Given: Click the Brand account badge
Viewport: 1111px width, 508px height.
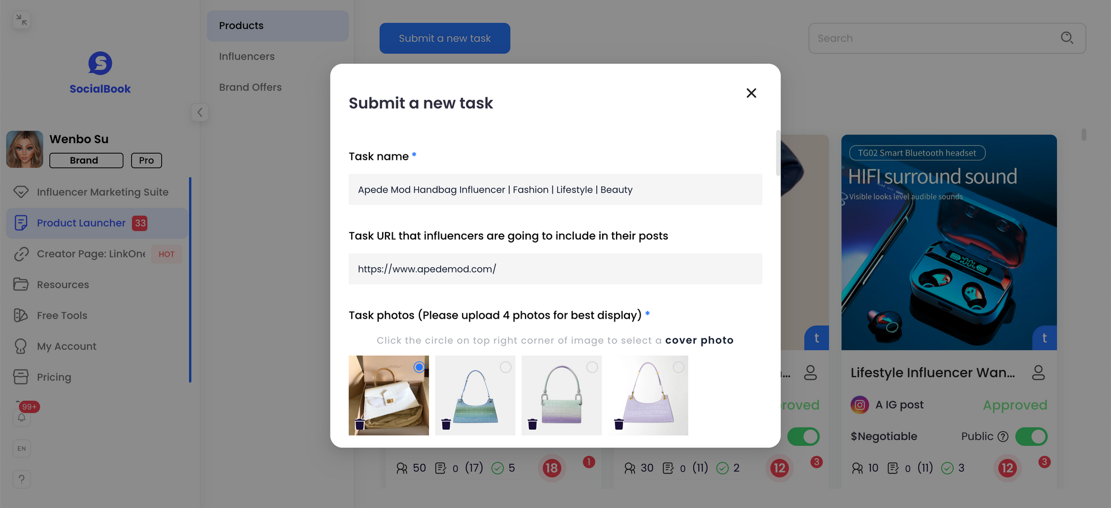Looking at the screenshot, I should [86, 160].
